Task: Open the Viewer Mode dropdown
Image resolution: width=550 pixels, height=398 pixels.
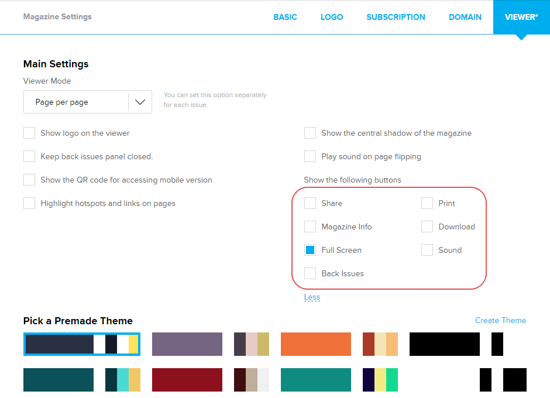Action: pyautogui.click(x=88, y=102)
